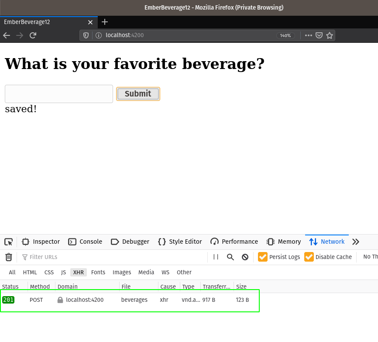
Task: Open the throttling dropdown
Action: coord(370,257)
